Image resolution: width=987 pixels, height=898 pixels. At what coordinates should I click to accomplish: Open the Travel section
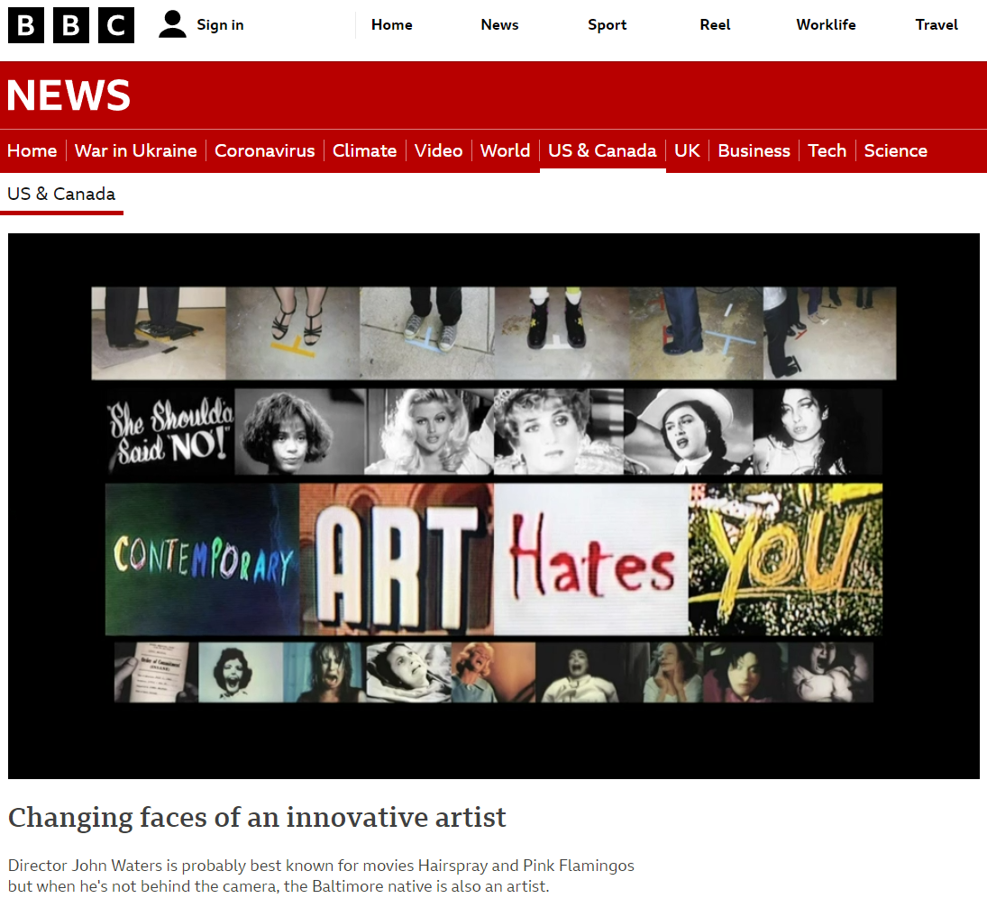(937, 24)
